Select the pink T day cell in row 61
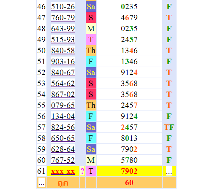Viewport: 215px width, 189px height. point(91,171)
